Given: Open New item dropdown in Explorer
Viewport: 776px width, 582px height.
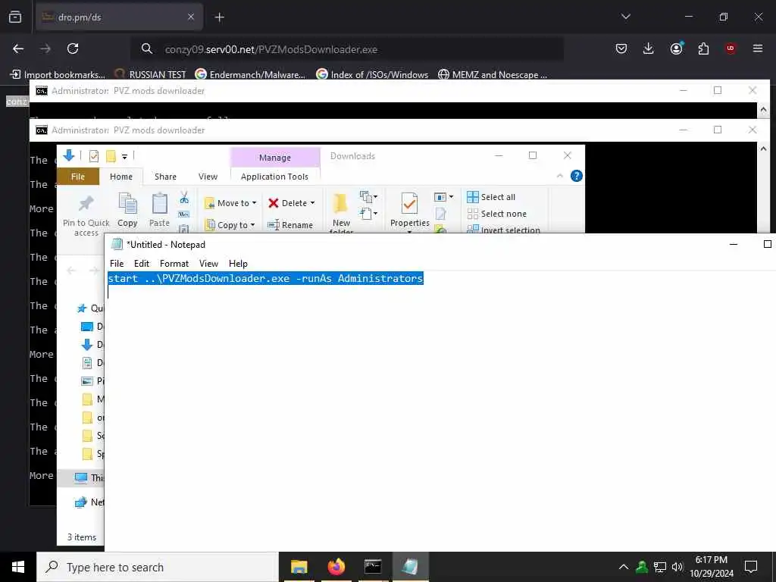Looking at the screenshot, I should (x=369, y=197).
